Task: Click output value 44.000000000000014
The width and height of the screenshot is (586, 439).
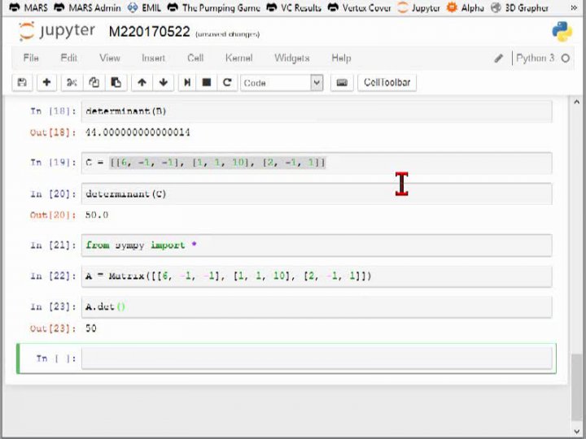Action: click(138, 133)
